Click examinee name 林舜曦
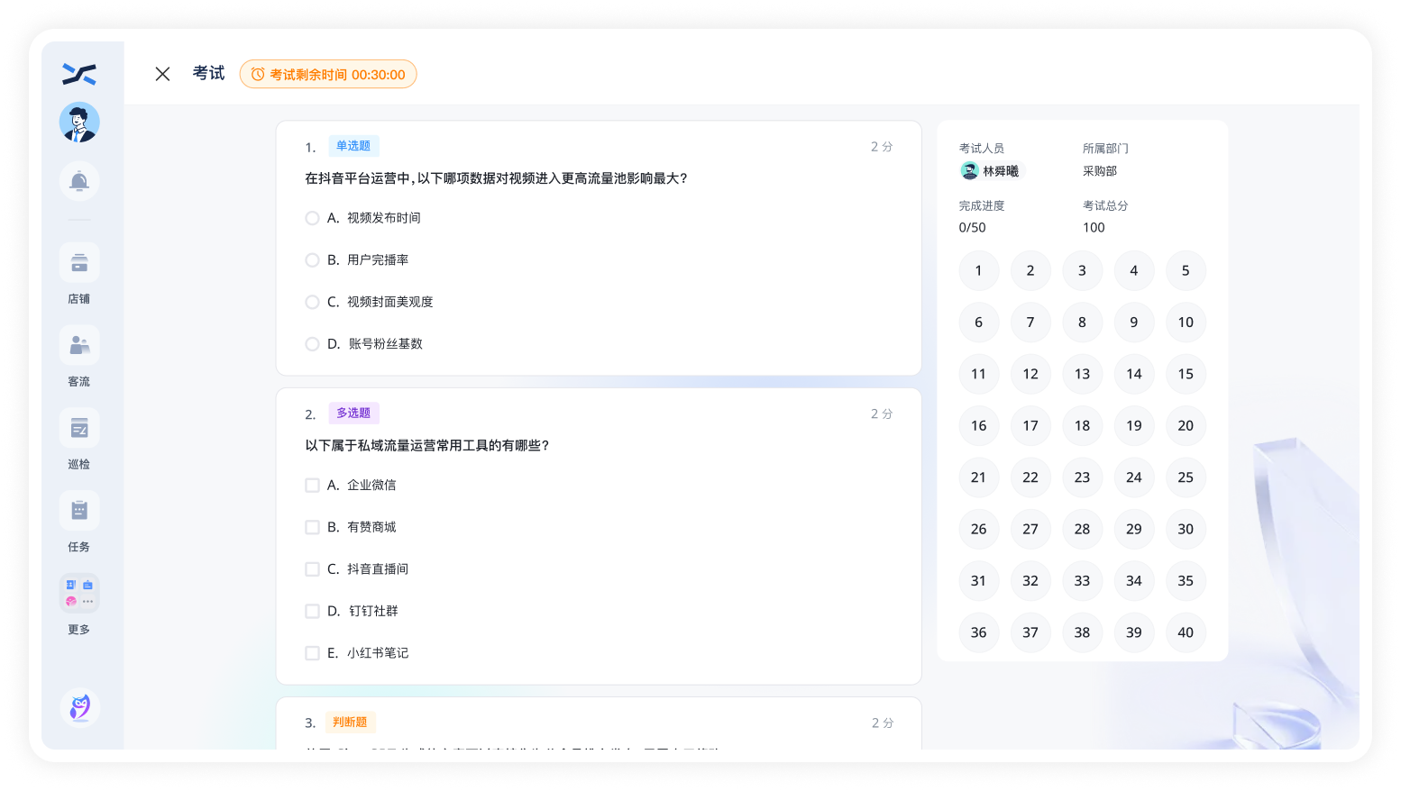 999,171
